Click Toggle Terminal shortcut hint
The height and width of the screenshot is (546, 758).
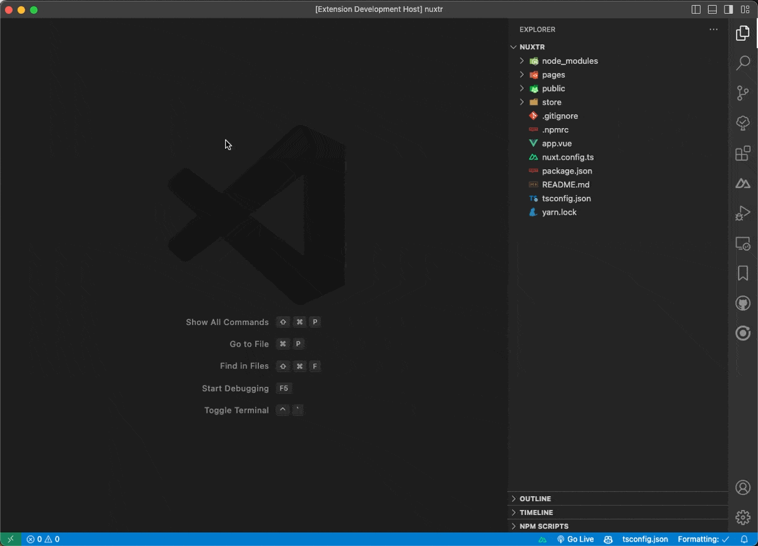[254, 410]
